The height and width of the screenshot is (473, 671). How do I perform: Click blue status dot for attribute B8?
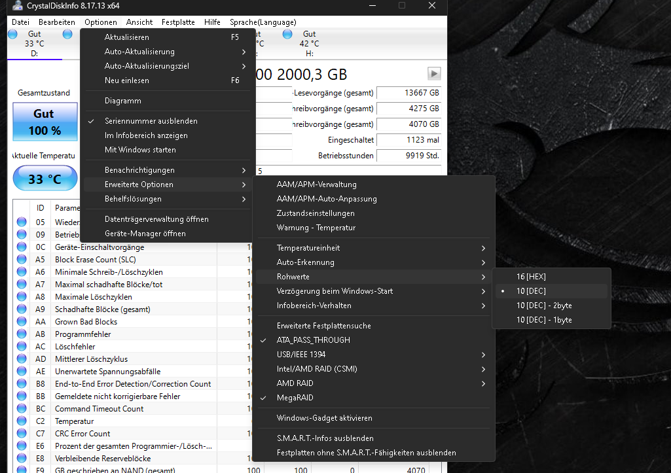[x=22, y=383]
